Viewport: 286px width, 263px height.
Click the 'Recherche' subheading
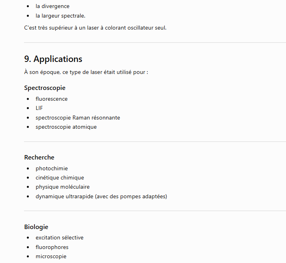point(39,157)
